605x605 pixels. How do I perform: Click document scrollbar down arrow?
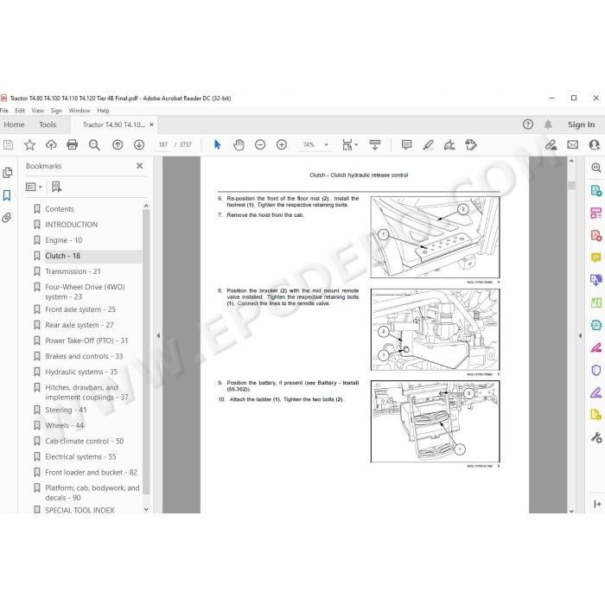coord(571,510)
